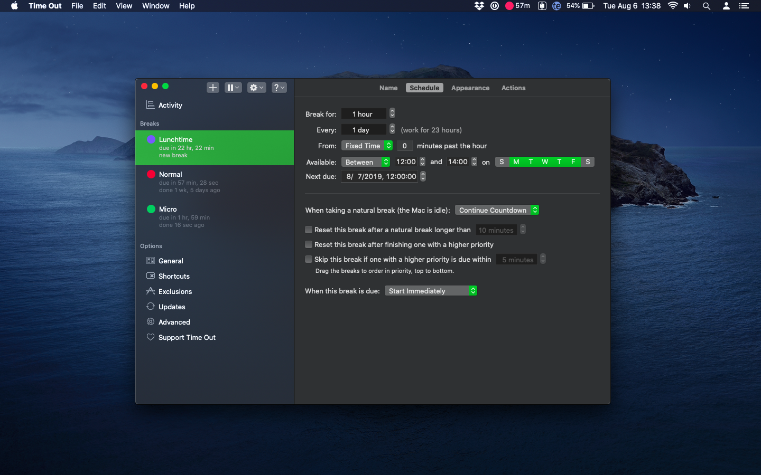Open the Start Immediately dropdown

click(x=431, y=291)
